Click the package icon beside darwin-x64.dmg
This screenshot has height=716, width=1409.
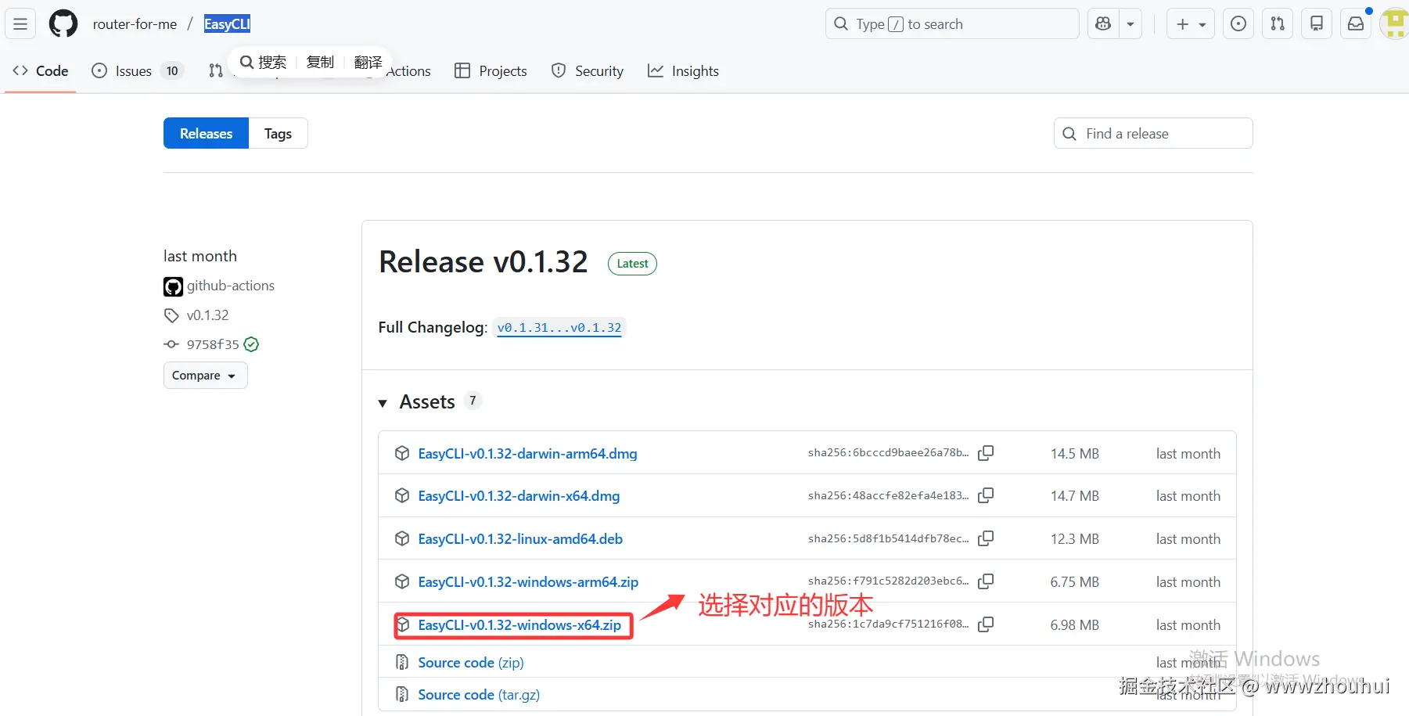coord(402,495)
